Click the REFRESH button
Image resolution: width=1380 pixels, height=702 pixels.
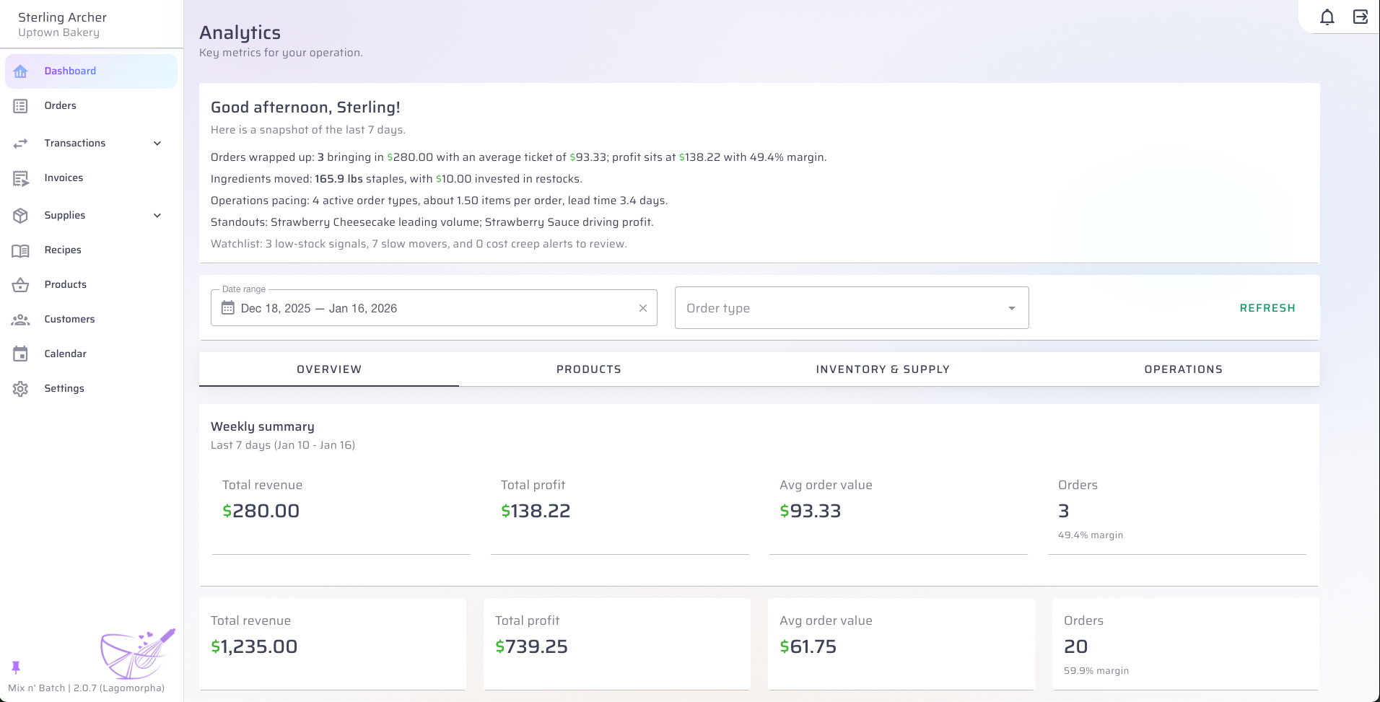click(x=1267, y=307)
